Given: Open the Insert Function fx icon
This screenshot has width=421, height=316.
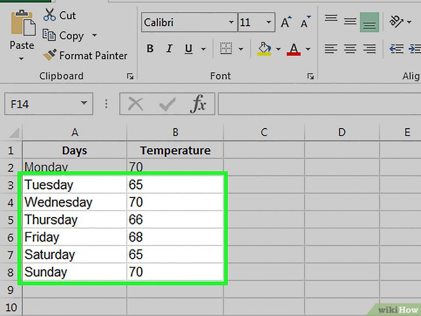Looking at the screenshot, I should 198,104.
